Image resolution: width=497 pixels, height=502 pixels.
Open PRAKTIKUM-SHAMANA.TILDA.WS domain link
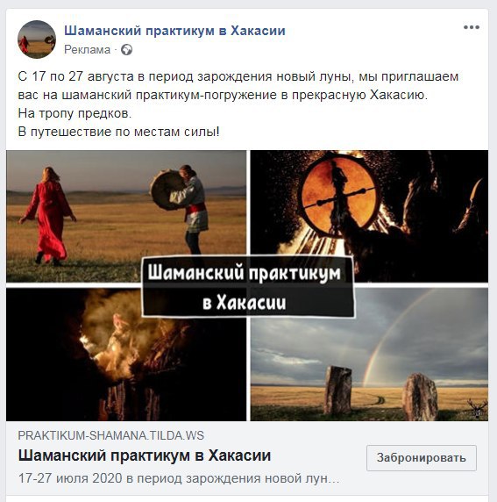coord(111,435)
